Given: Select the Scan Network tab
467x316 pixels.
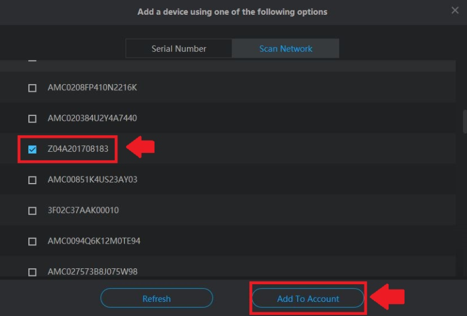Looking at the screenshot, I should pos(285,49).
